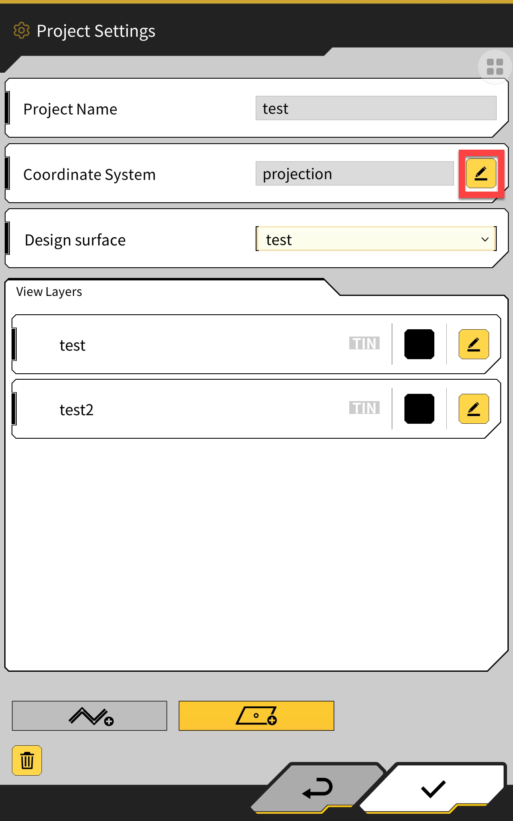Add a new plane surface layer
This screenshot has height=821, width=513.
click(256, 716)
